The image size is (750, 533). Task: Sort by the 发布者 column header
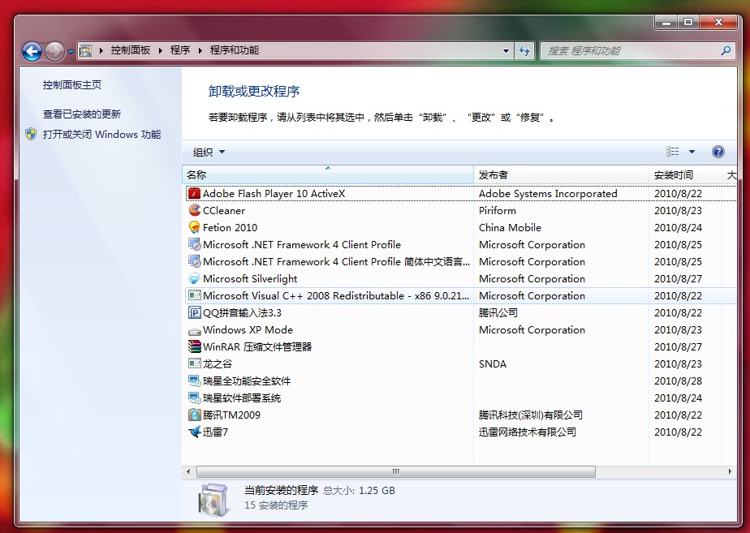click(561, 175)
